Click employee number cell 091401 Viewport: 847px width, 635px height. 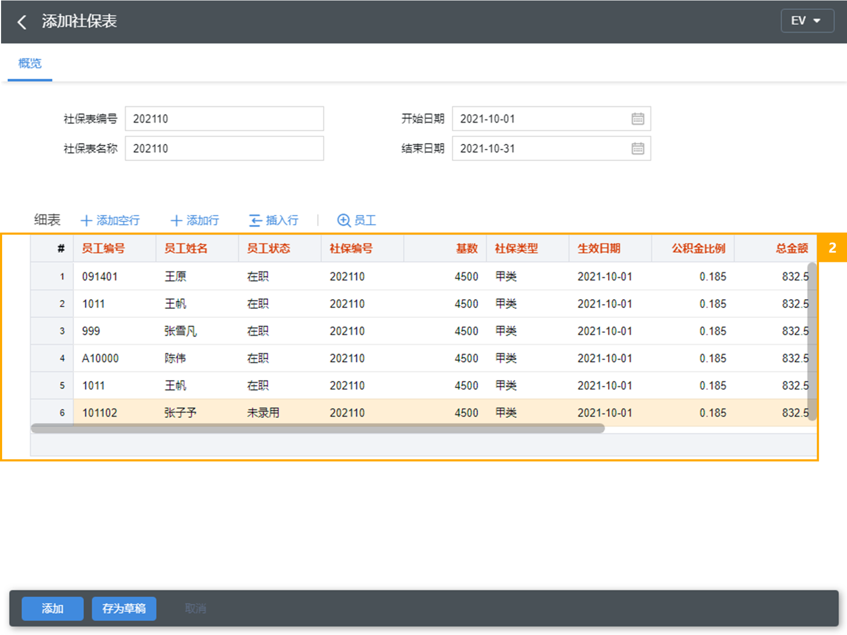click(x=114, y=277)
